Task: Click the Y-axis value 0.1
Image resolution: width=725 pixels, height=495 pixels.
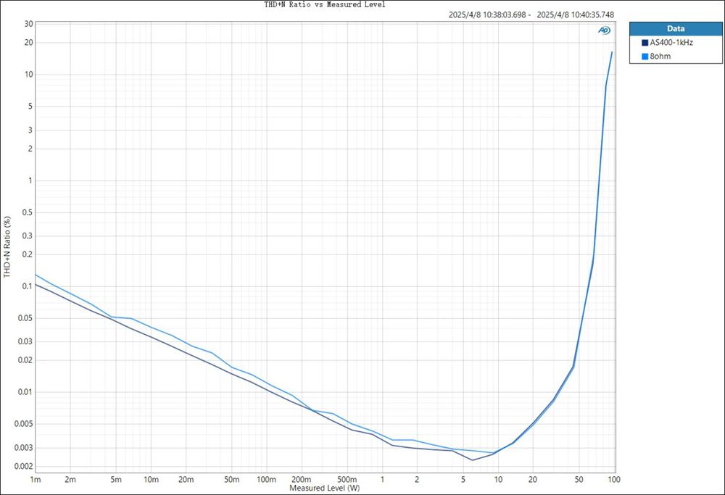Action: 28,286
